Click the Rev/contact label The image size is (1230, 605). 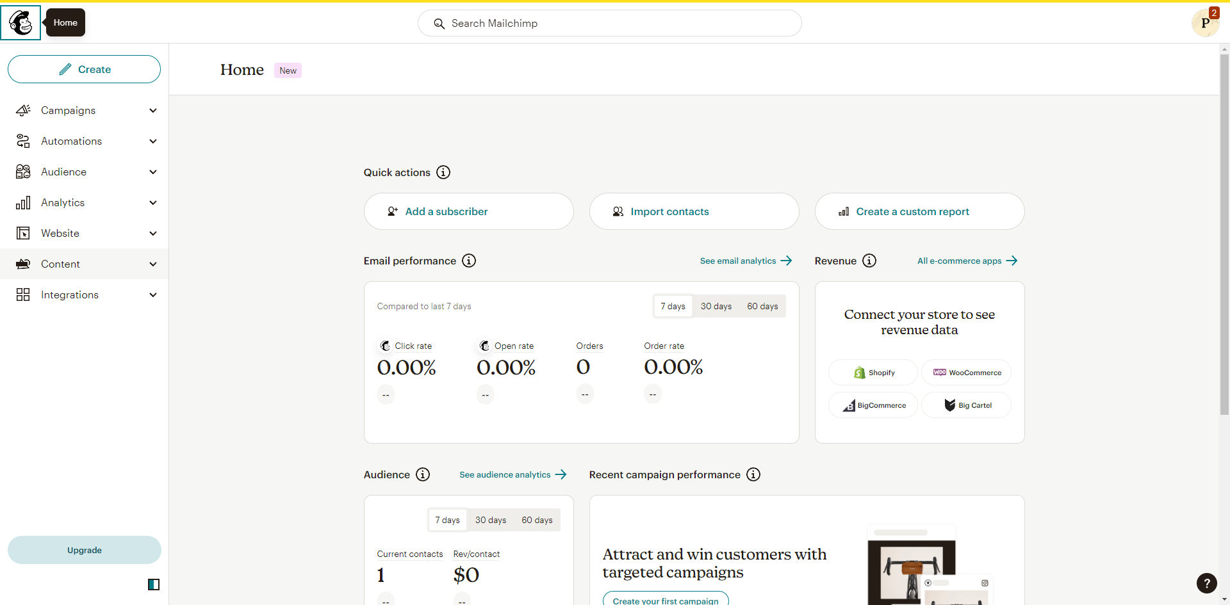point(477,554)
